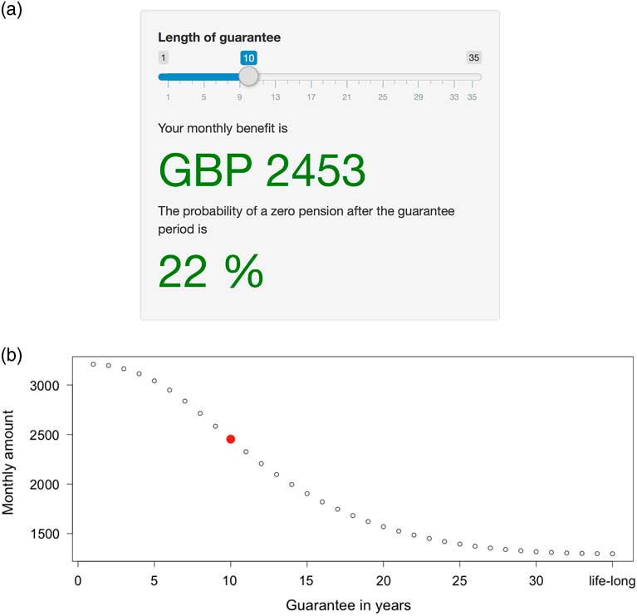Click the first data point at 1 year
637x616 pixels.
click(93, 364)
